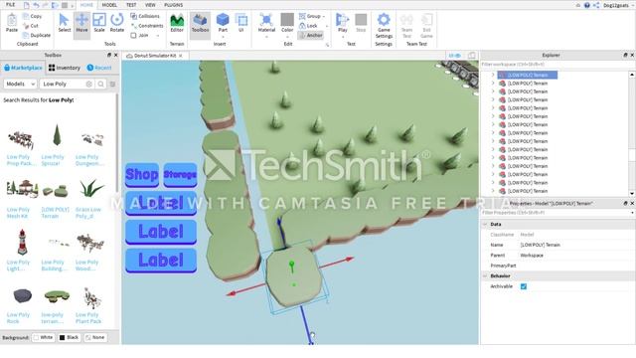Open the Inventory tab in Toolbox
The width and height of the screenshot is (636, 358).
point(64,68)
